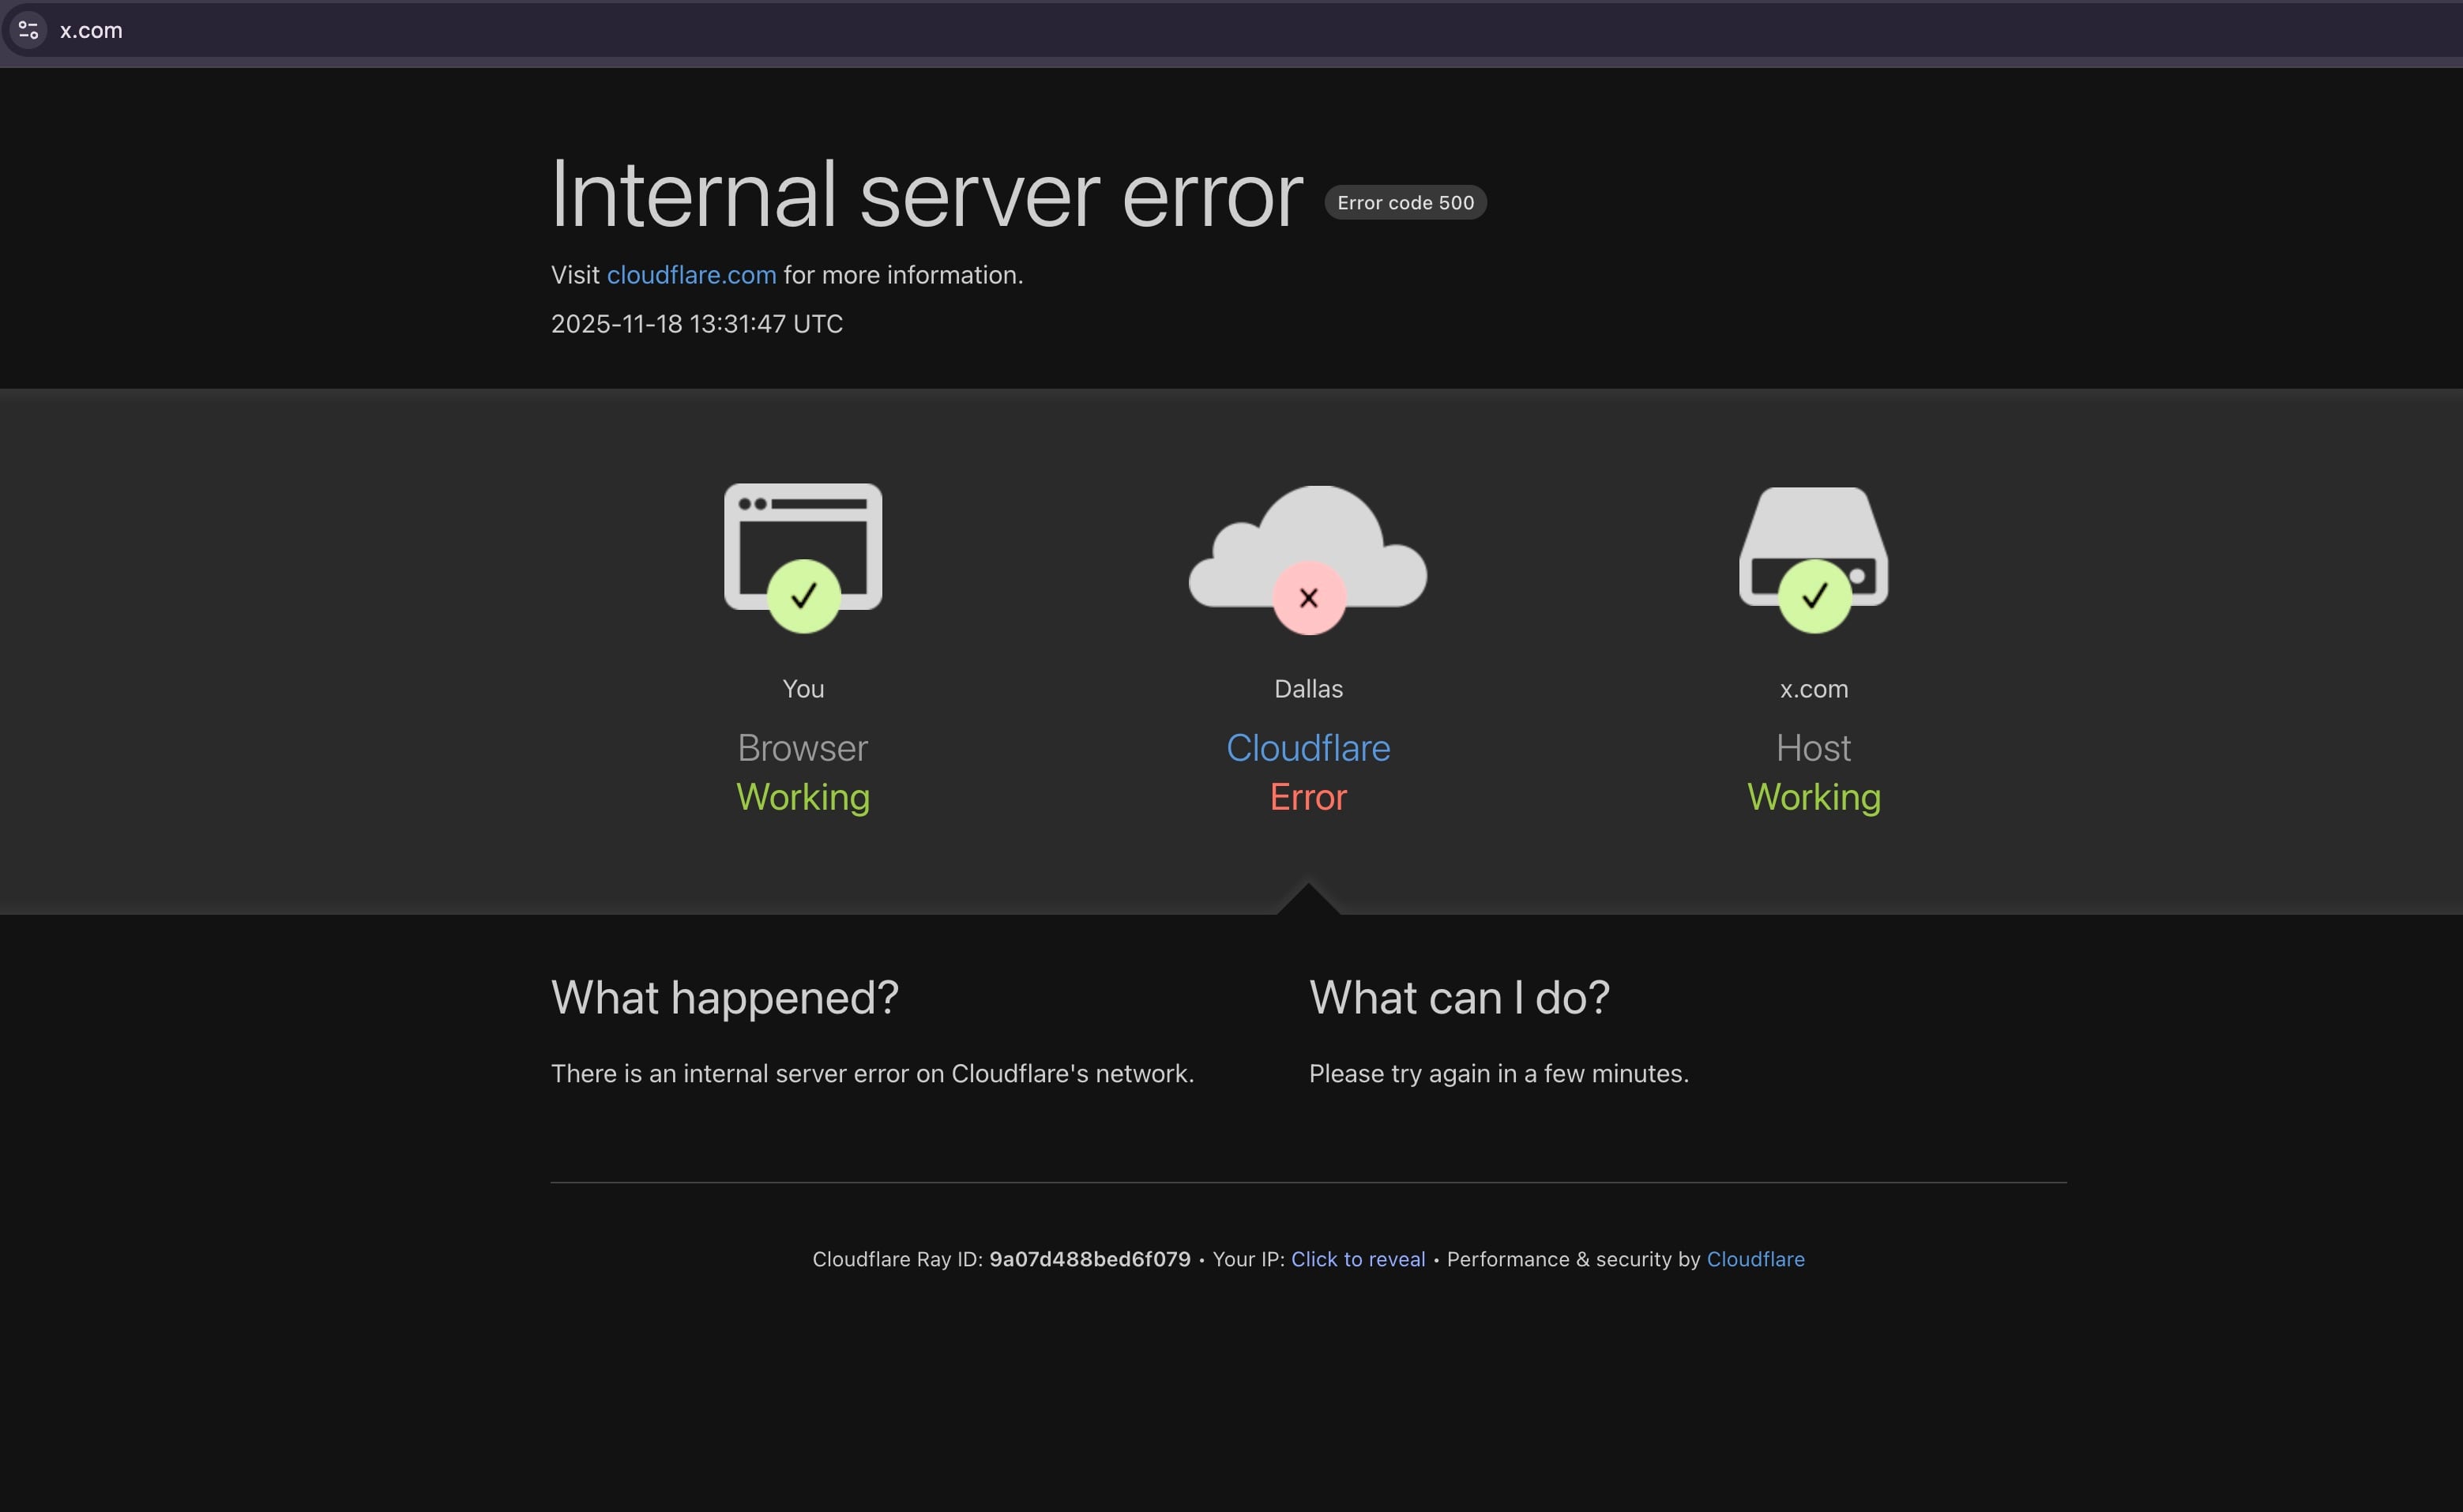Click "Click to reveal" to show your IP
Screen dimensions: 2463x1512
[1358, 1259]
